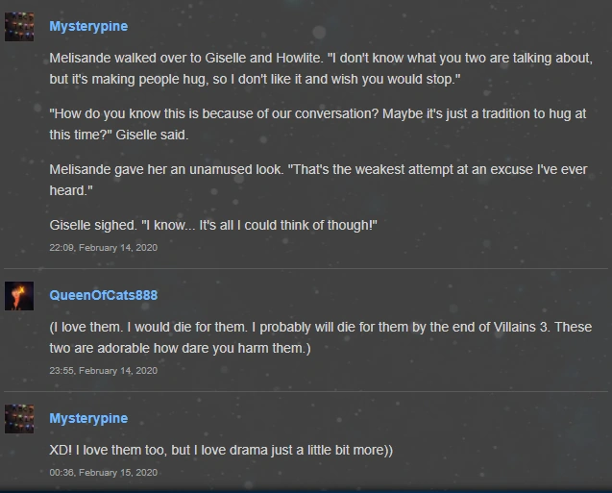Image resolution: width=612 pixels, height=493 pixels.
Task: Open the 22:09, February 14, 2020 timestamp permalink
Action: (x=104, y=247)
